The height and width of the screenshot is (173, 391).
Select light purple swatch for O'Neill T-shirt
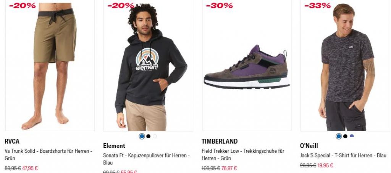coord(352,136)
